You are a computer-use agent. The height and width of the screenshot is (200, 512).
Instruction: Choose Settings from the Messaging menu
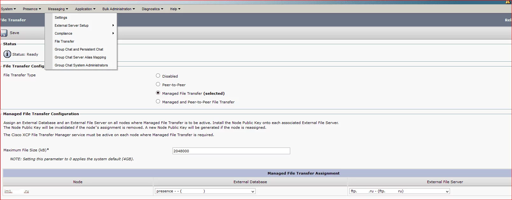click(x=61, y=17)
